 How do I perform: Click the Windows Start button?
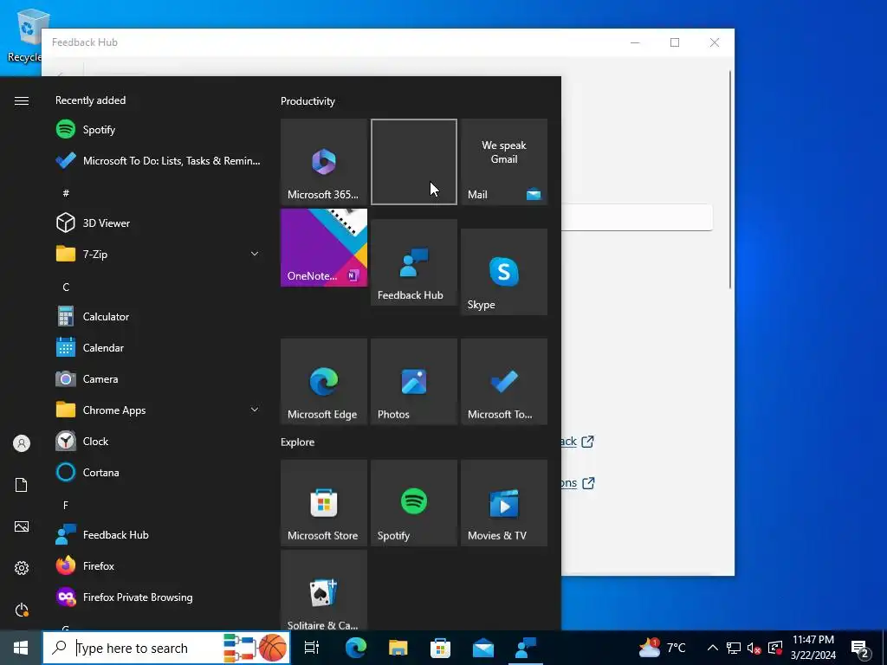[21, 648]
